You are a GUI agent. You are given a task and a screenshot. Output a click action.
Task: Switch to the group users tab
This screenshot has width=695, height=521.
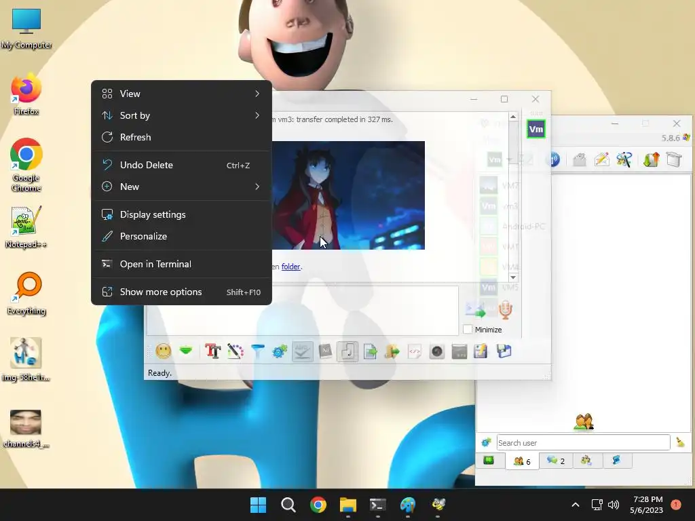[x=586, y=461]
